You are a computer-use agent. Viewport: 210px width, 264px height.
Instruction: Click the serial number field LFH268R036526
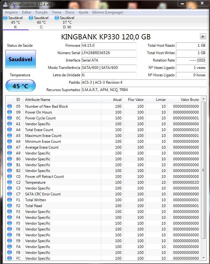point(109,53)
